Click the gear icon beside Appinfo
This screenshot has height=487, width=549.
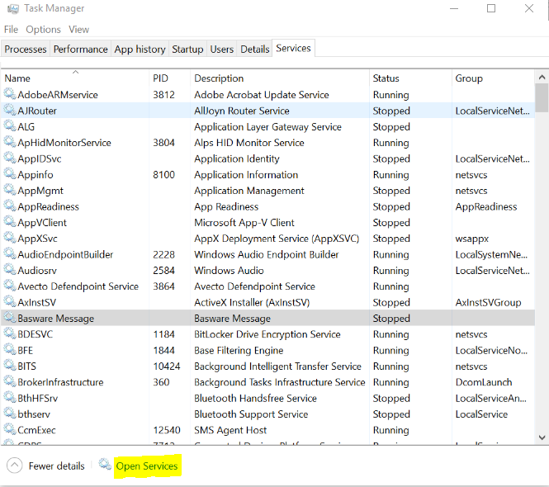coord(10,174)
